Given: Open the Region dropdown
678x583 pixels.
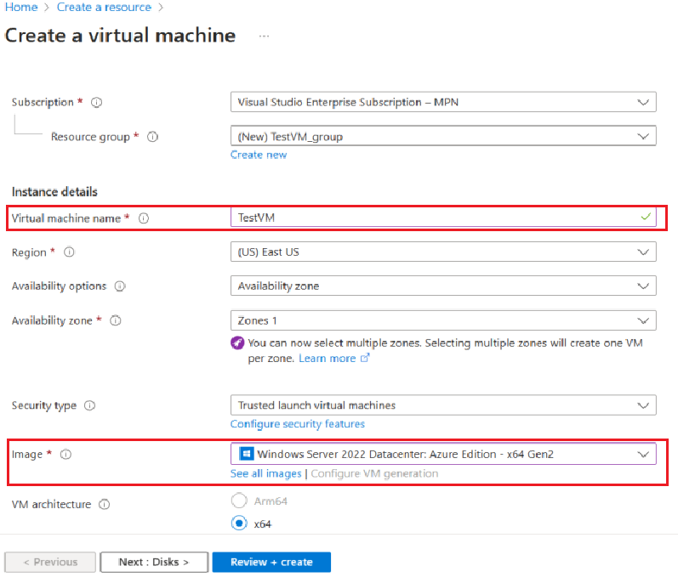Looking at the screenshot, I should (x=443, y=252).
